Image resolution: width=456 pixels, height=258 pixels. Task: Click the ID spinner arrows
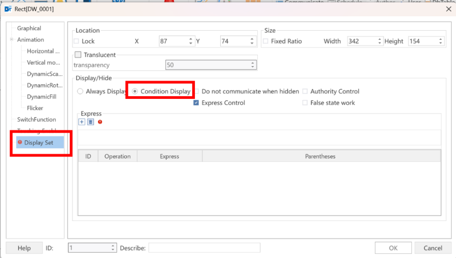click(x=113, y=248)
